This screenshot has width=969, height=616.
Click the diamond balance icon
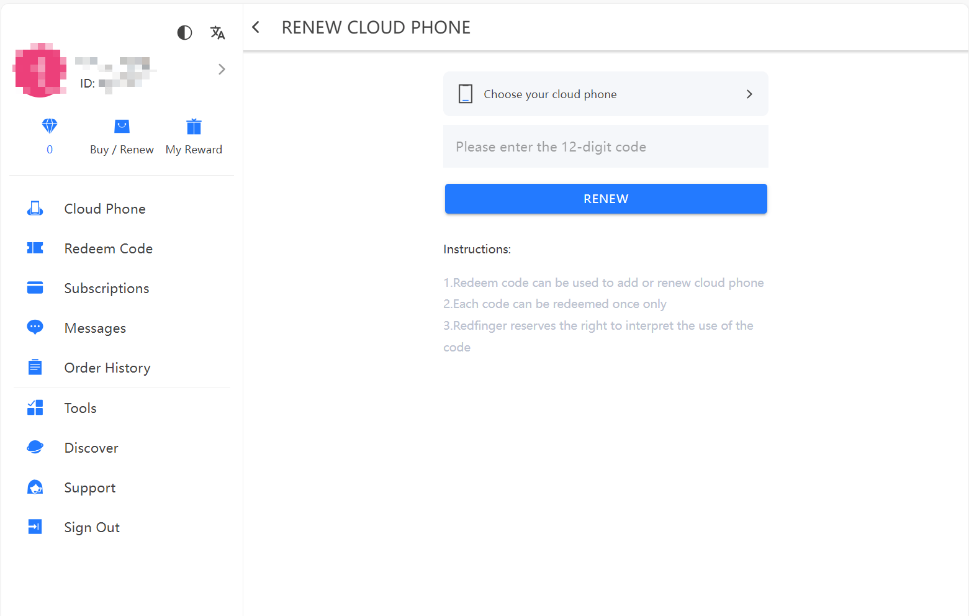point(49,126)
